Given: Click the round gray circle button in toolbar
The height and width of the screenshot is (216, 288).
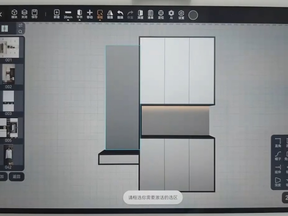Looking at the screenshot, I should click(x=193, y=15).
